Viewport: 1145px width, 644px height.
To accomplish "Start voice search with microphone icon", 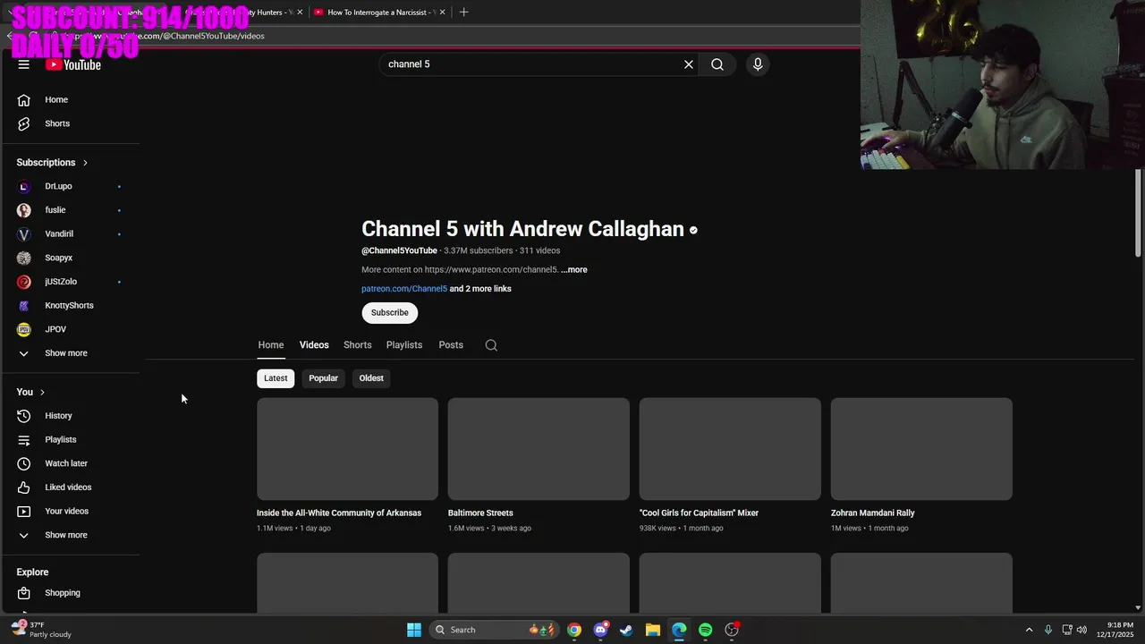I will (x=758, y=64).
